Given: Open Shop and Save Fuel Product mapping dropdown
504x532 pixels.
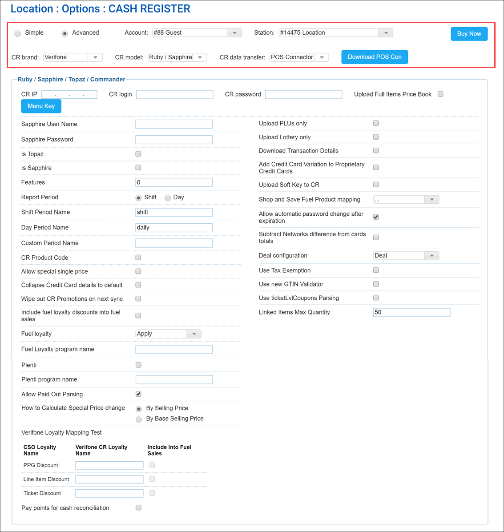Looking at the screenshot, I should coord(406,199).
